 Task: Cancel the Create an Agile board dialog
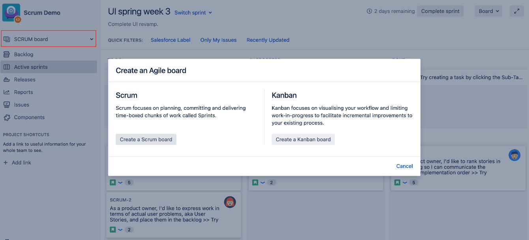(x=404, y=166)
